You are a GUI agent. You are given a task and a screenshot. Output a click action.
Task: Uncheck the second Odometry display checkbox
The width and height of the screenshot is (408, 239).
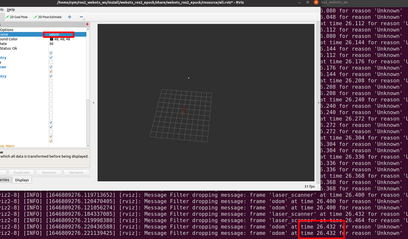[x=51, y=76]
